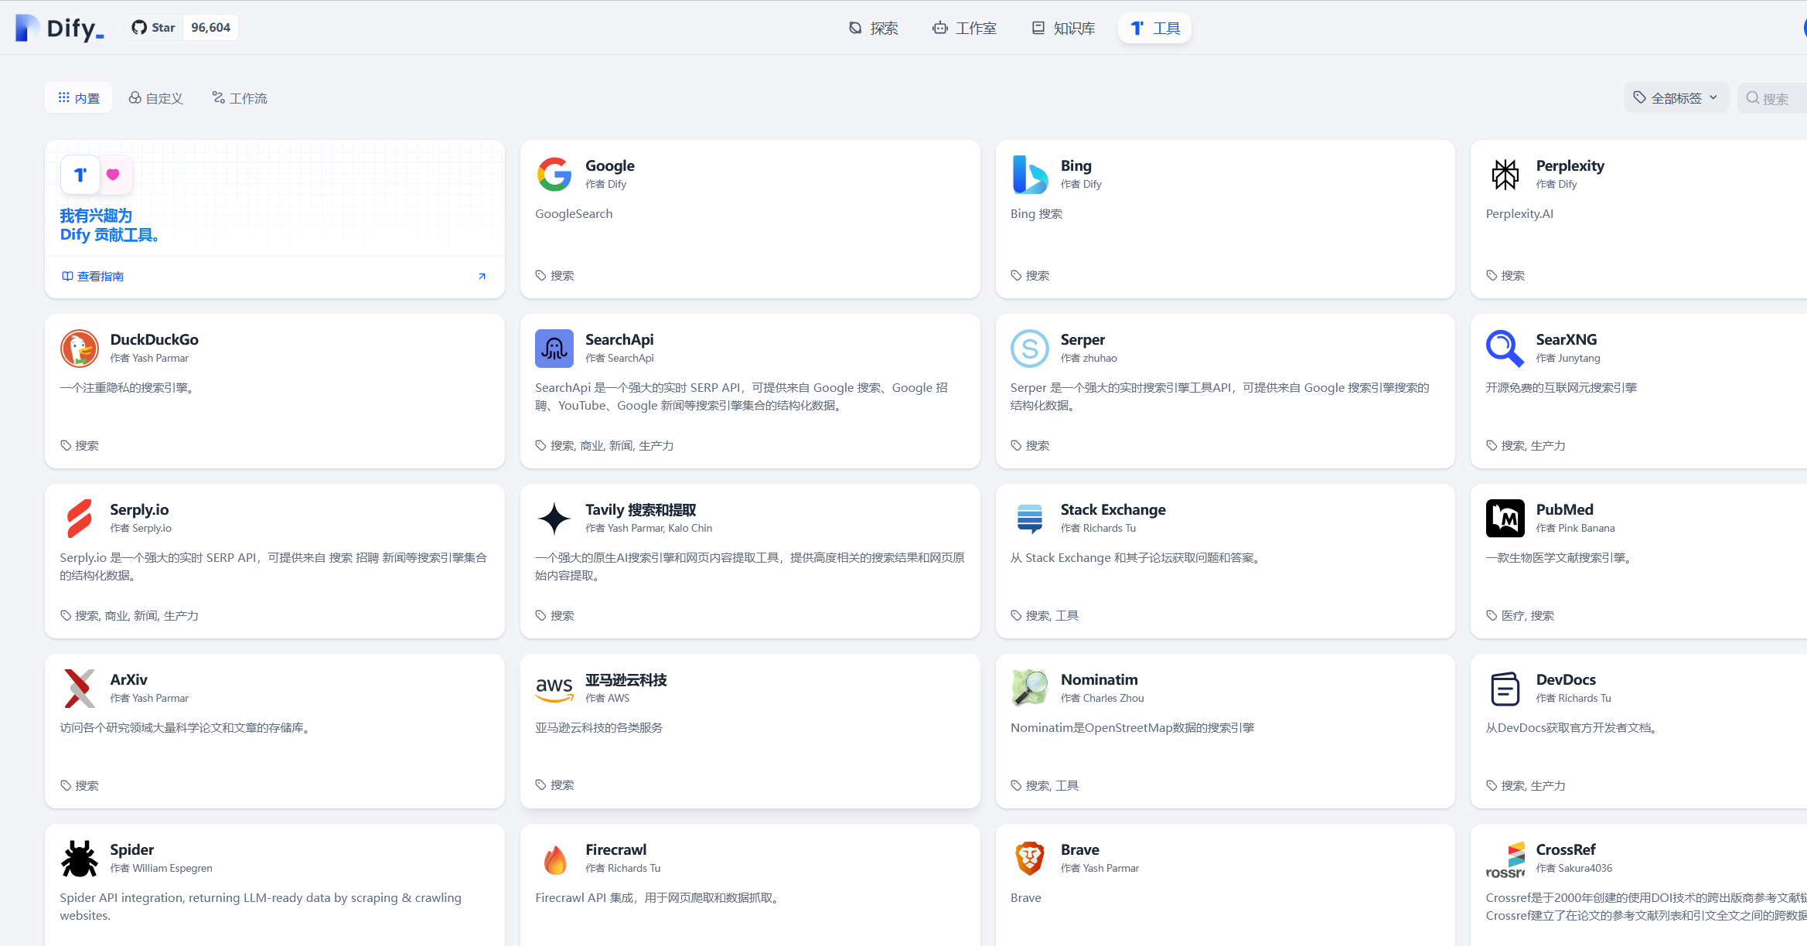1807x946 pixels.
Task: Click the Perplexity logo icon
Action: 1505,175
